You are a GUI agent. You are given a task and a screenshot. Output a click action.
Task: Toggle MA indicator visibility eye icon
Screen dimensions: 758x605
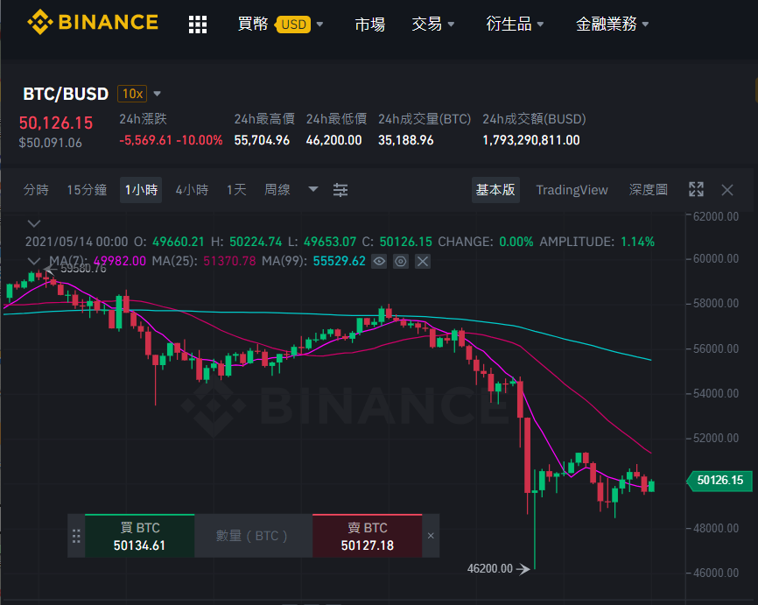pyautogui.click(x=379, y=262)
